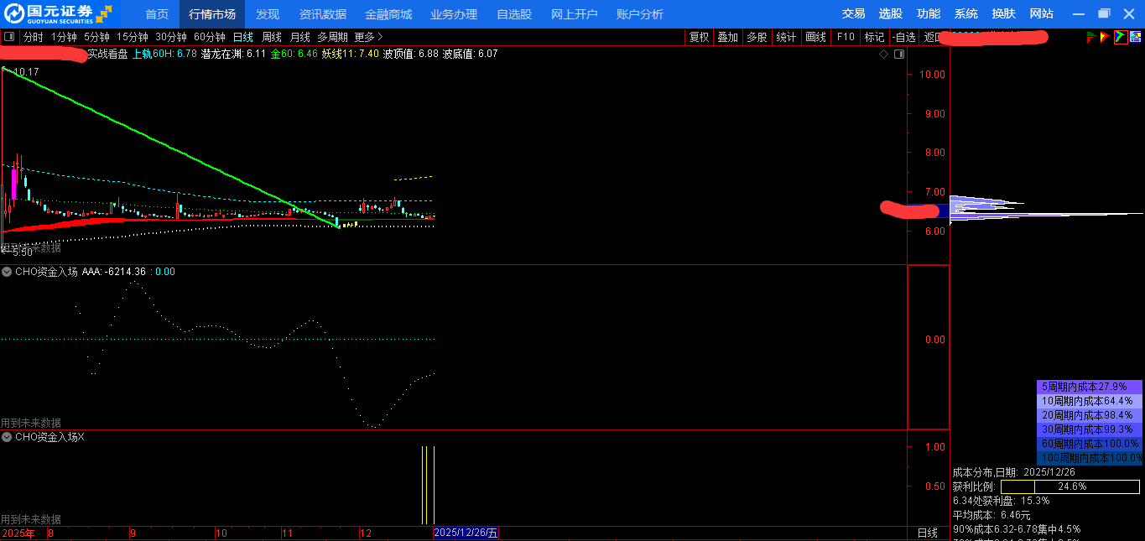Image resolution: width=1145 pixels, height=541 pixels.
Task: Click the 平均成本: 6.46元 text
Action: 991,515
